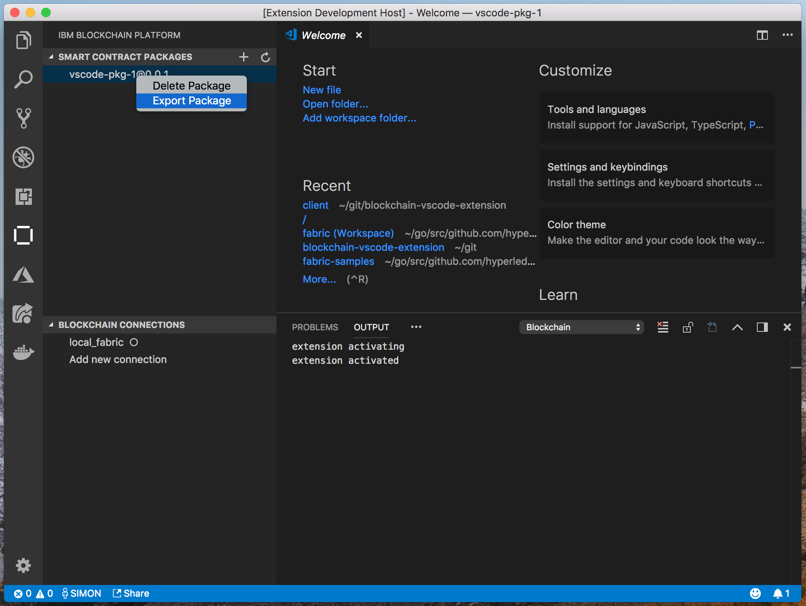The height and width of the screenshot is (606, 806).
Task: Open the Explorer view in activity bar
Action: [x=23, y=40]
